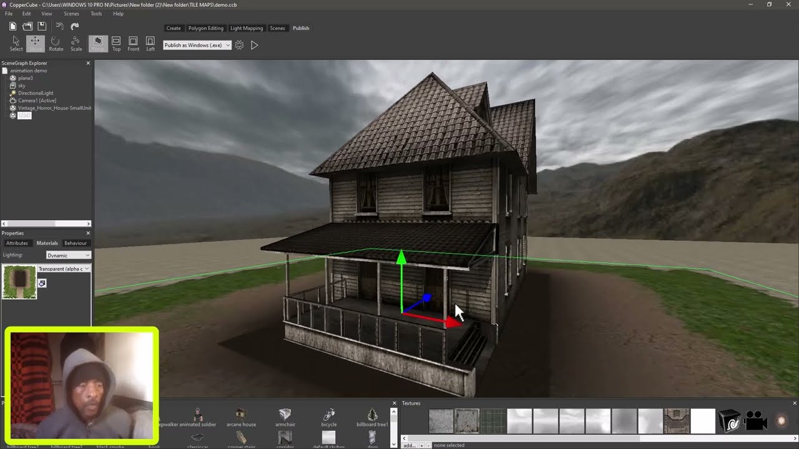Switch to Left view
This screenshot has width=799, height=449.
coord(150,44)
